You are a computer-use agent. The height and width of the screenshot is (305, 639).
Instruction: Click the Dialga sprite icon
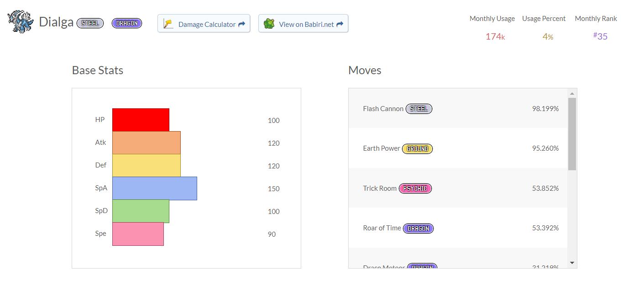point(21,22)
